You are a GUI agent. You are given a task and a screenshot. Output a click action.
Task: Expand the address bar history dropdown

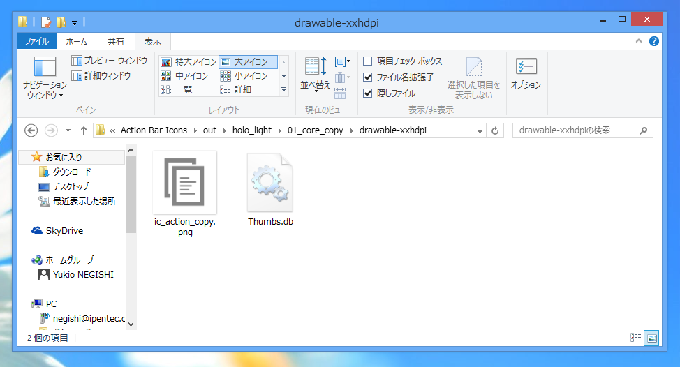tap(480, 130)
